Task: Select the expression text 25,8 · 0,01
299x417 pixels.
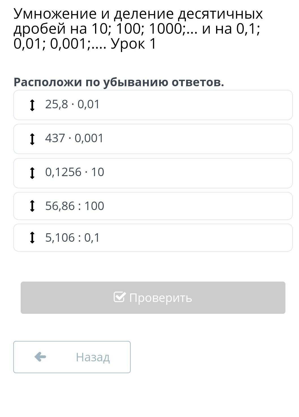Action: [72, 105]
